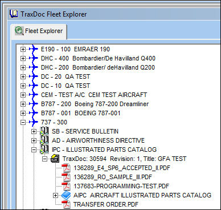Click the airplane icon beside DC - 20
Viewport: 221px width, 210px height.
click(34, 76)
